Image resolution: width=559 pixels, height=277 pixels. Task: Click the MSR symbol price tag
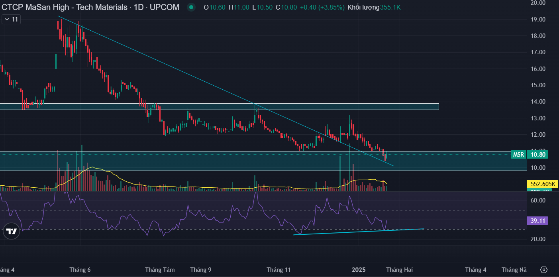(518, 155)
